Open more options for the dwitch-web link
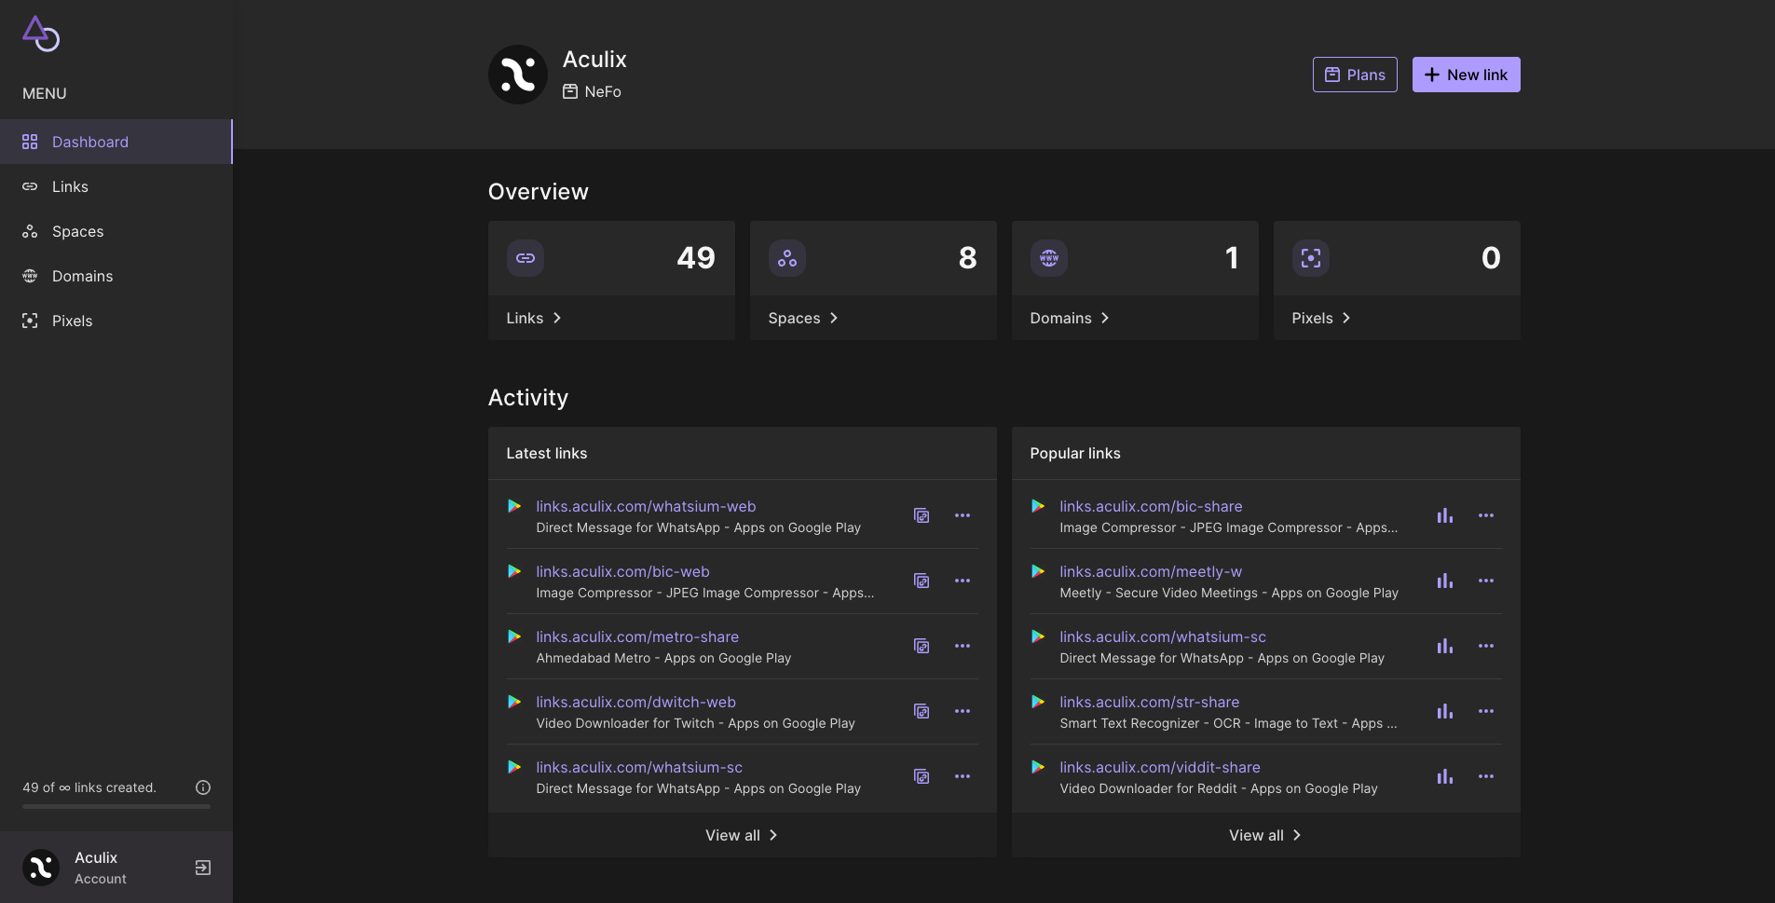Image resolution: width=1775 pixels, height=903 pixels. [x=963, y=711]
